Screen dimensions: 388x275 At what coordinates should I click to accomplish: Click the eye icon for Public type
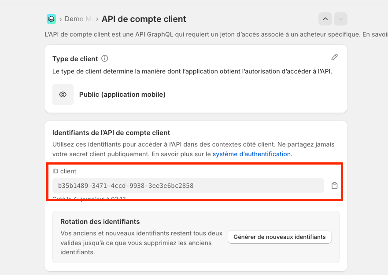(63, 95)
